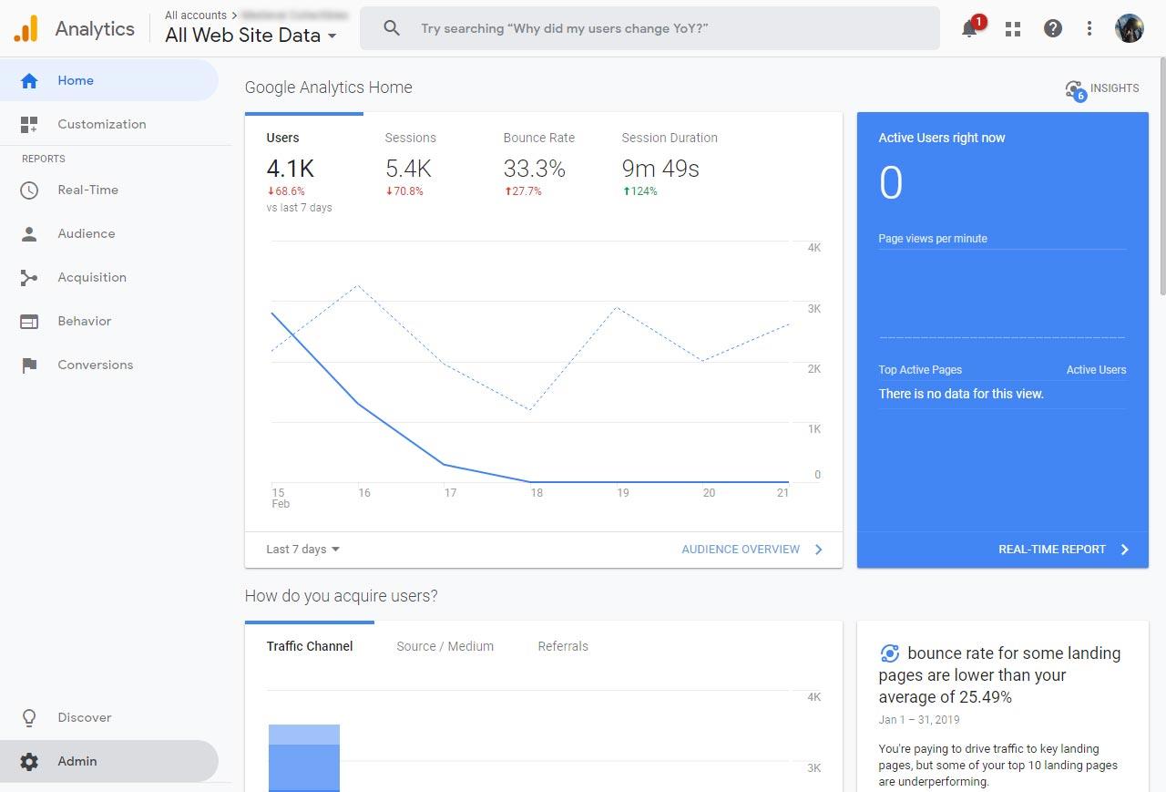Open the notifications bell icon
This screenshot has height=792, width=1166.
pyautogui.click(x=971, y=27)
